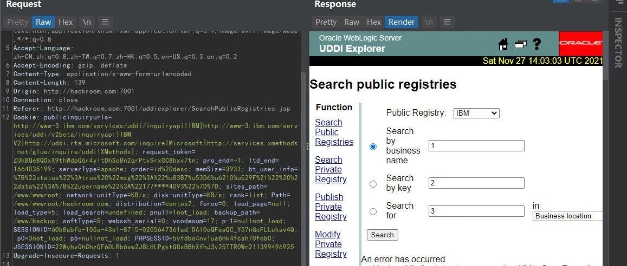The height and width of the screenshot is (266, 627).
Task: Click the 'Origin: http://hackroom.com:7001' line
Action: click(x=74, y=91)
